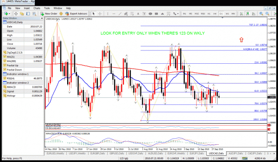The height and width of the screenshot is (162, 278).
Task: Open the Insert menu
Action: tap(27, 8)
